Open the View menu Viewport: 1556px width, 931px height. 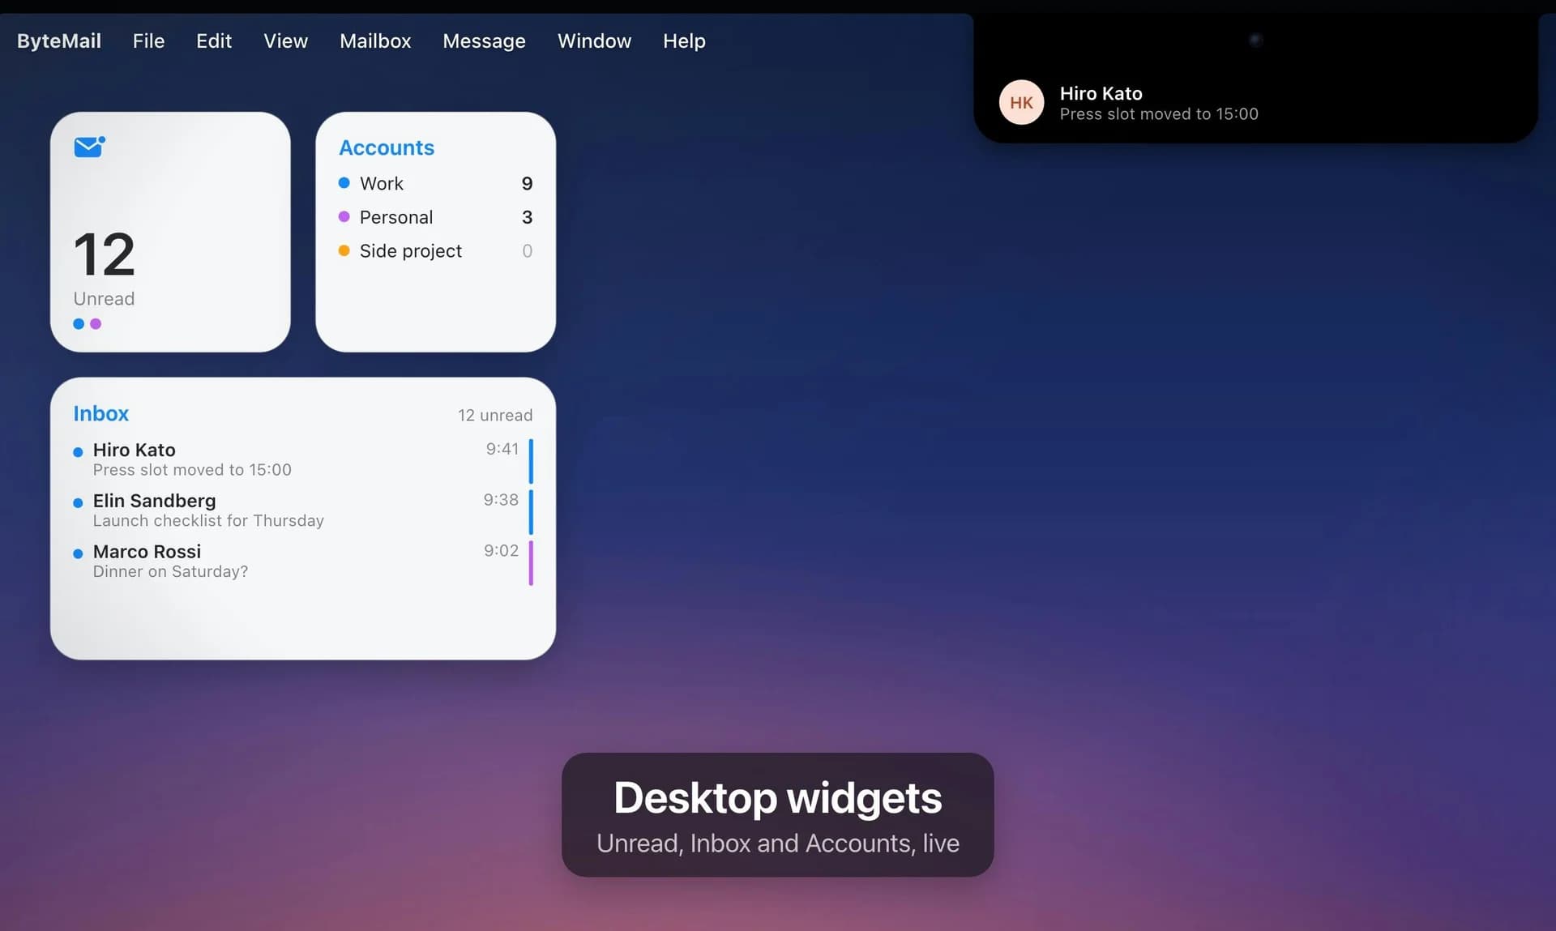[x=285, y=41]
